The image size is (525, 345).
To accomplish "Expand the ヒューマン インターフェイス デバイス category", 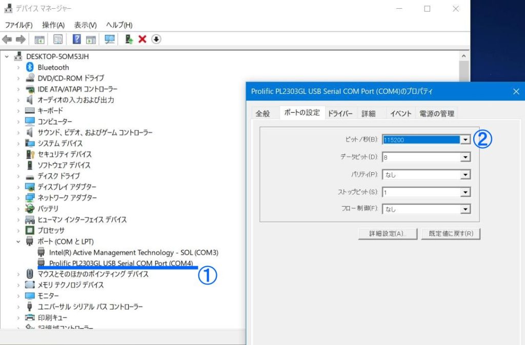I will [18, 220].
